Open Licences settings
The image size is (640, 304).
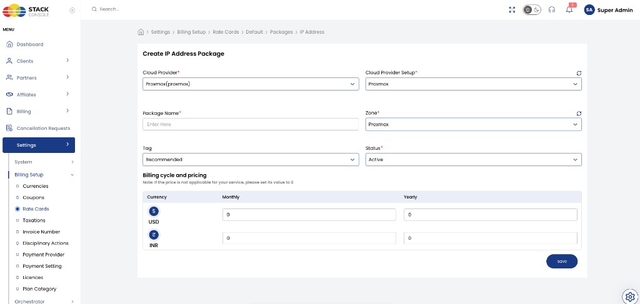click(32, 278)
